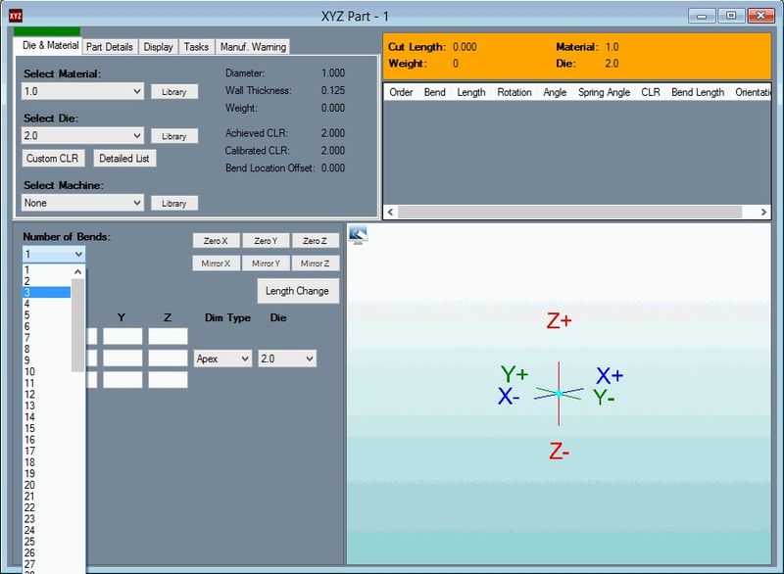Switch to the Part Details tab

[x=109, y=46]
